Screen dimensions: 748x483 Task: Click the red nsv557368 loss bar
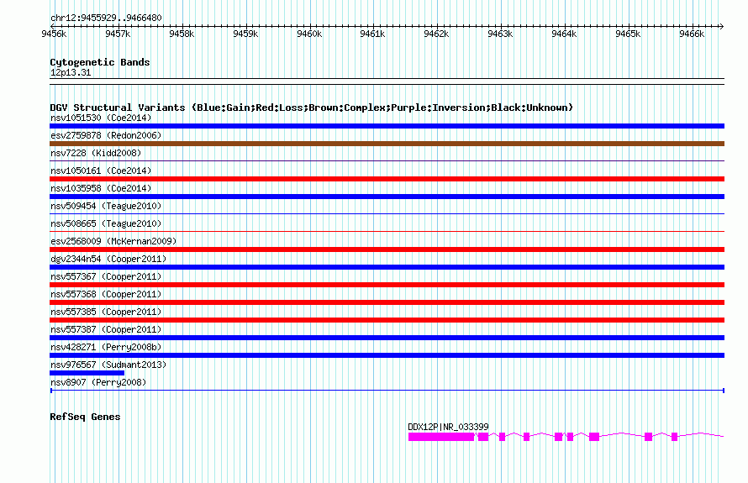point(387,302)
